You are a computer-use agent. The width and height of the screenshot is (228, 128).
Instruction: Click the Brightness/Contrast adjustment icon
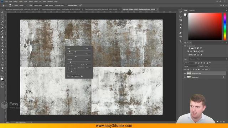pyautogui.click(x=189, y=48)
